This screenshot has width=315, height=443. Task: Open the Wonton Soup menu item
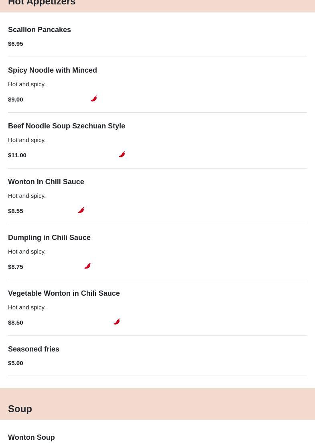click(31, 437)
